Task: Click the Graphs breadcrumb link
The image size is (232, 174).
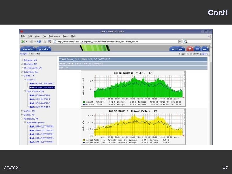Action: point(24,54)
